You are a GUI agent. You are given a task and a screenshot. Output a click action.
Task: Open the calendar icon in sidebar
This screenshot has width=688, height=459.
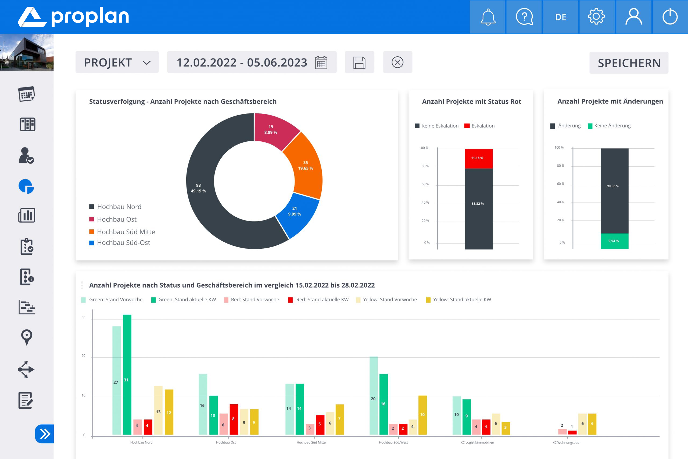pos(27,94)
